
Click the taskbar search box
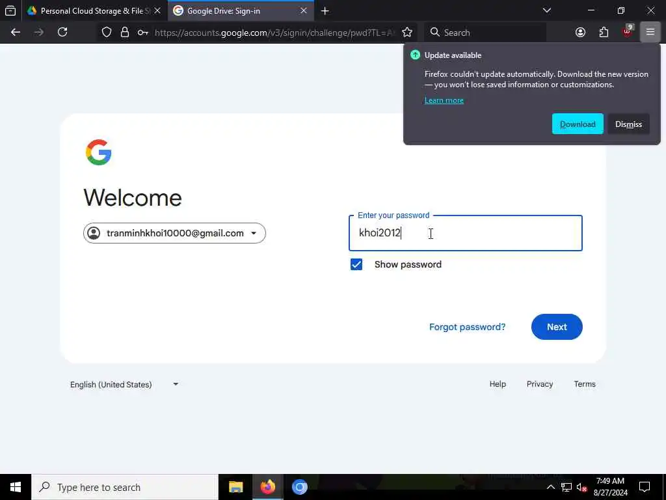pos(125,487)
